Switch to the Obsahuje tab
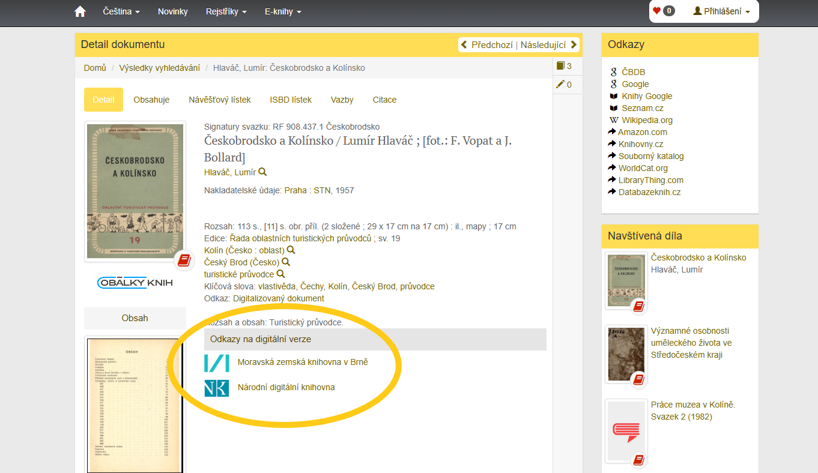This screenshot has width=818, height=473. tap(151, 100)
